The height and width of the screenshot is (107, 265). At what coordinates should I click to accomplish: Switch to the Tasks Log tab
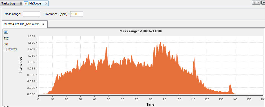8,3
